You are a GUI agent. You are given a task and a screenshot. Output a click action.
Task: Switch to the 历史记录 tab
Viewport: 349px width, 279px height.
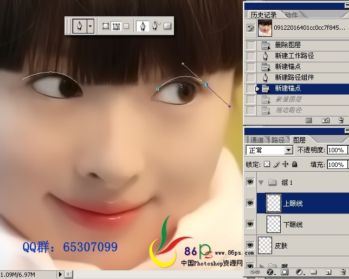263,15
